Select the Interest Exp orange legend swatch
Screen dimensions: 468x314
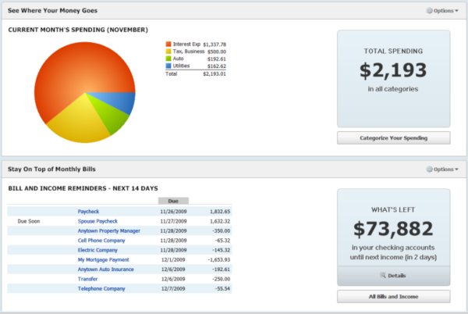pos(168,45)
